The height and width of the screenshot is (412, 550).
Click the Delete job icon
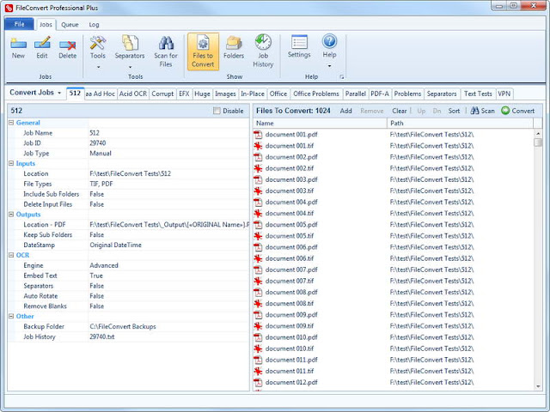point(67,45)
